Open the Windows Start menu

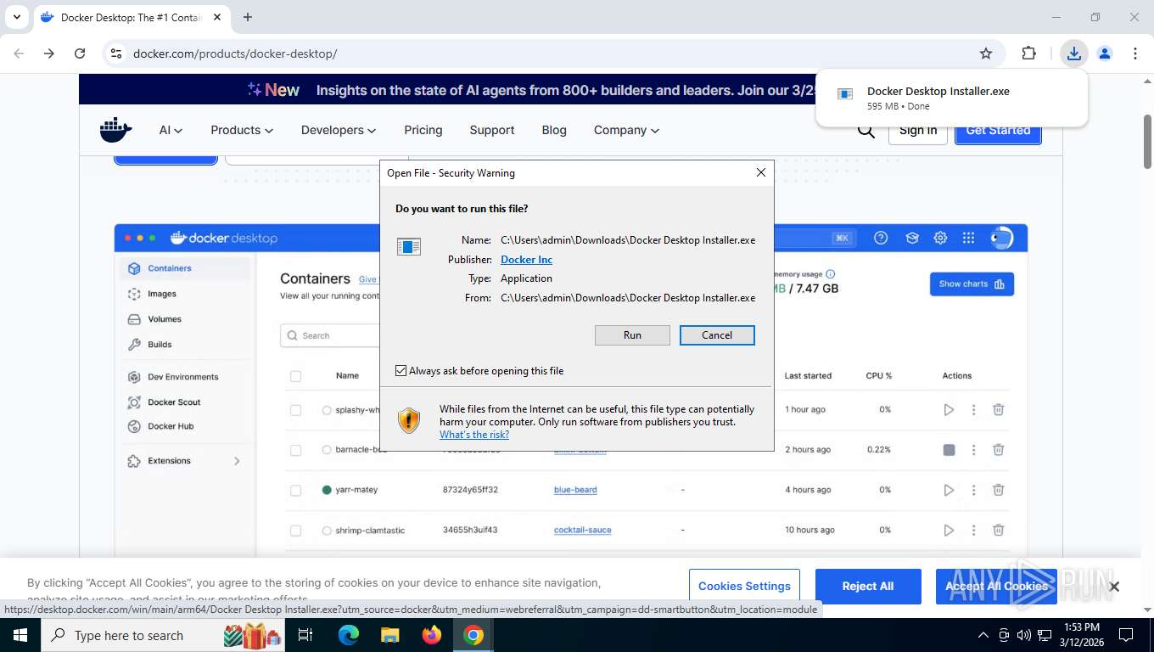pos(20,635)
